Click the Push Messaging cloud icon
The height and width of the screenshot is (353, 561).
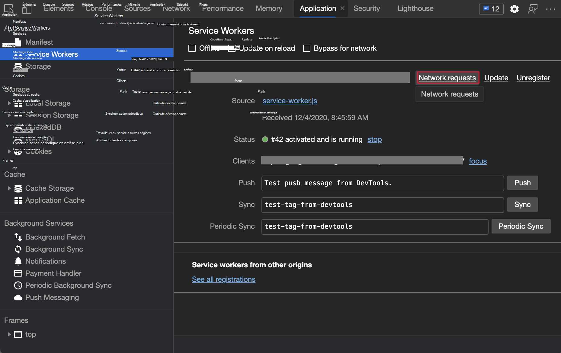(18, 297)
